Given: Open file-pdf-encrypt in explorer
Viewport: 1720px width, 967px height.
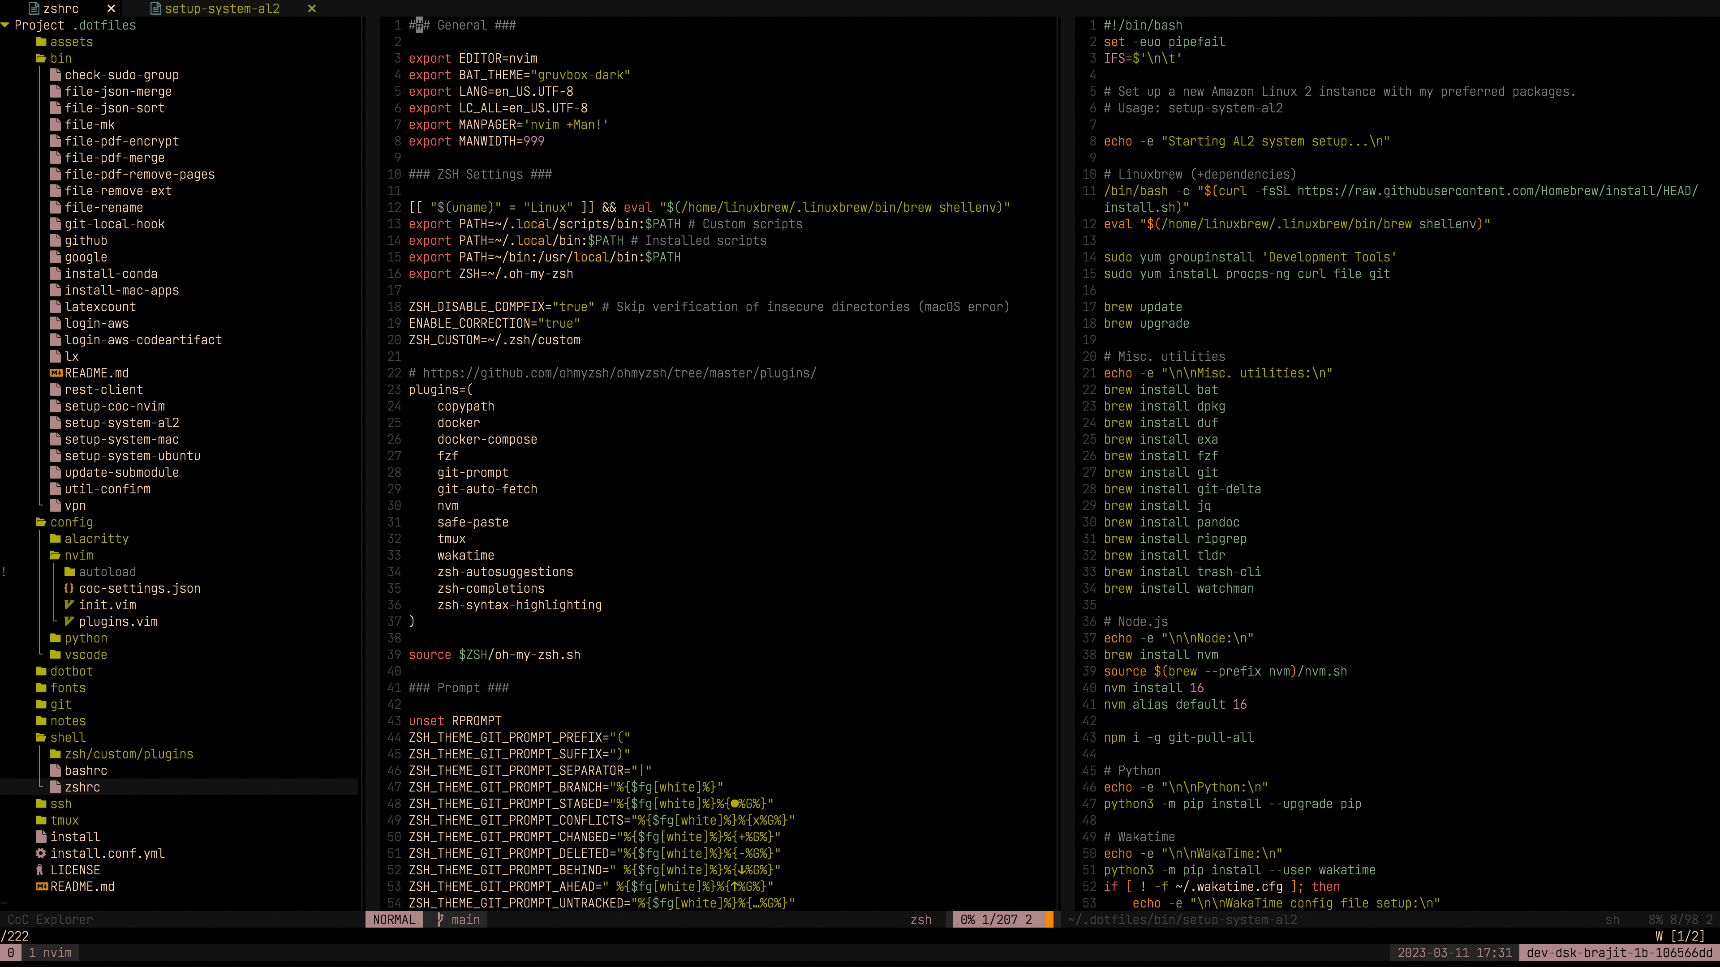Looking at the screenshot, I should click(x=121, y=141).
